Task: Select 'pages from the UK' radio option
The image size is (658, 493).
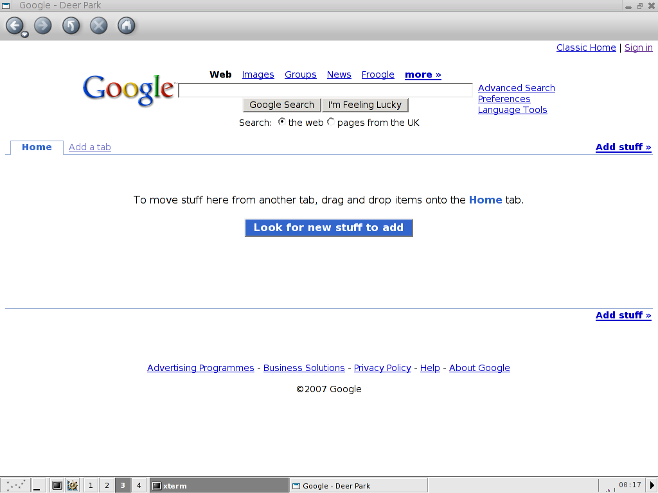Action: [331, 121]
